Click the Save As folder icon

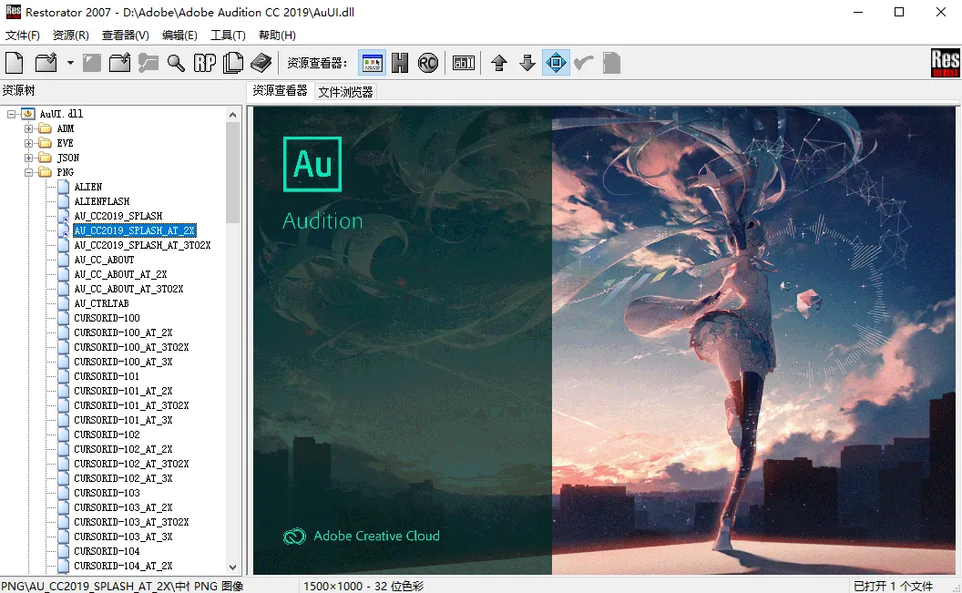tap(119, 63)
